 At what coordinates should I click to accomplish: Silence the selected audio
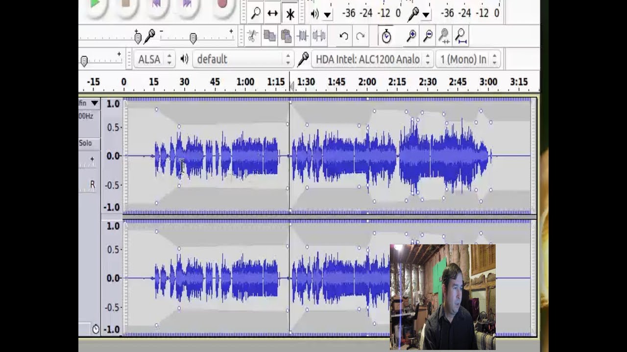click(319, 36)
